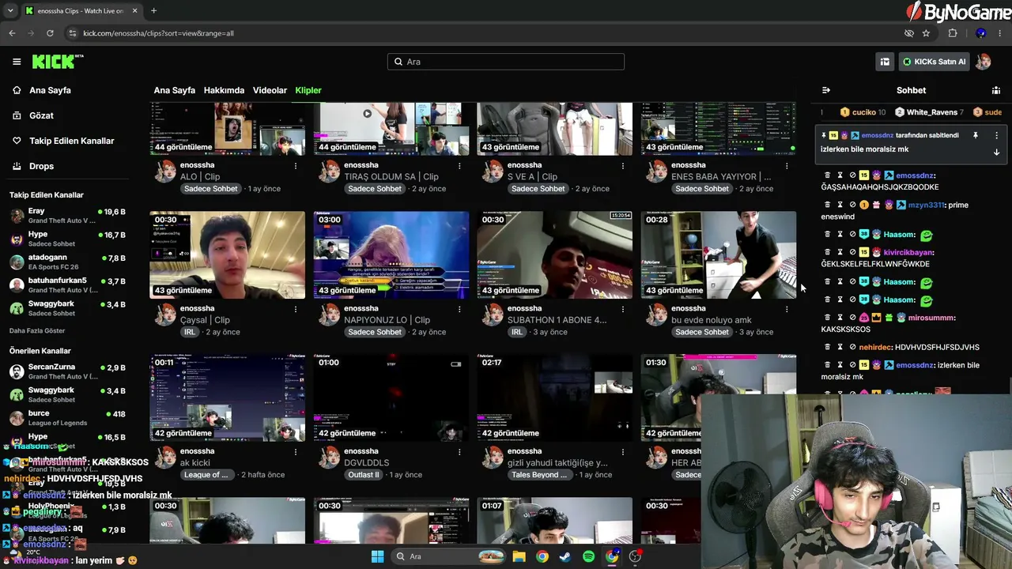Collapse the Sohbet chat panel
Viewport: 1012px width, 569px height.
point(826,90)
